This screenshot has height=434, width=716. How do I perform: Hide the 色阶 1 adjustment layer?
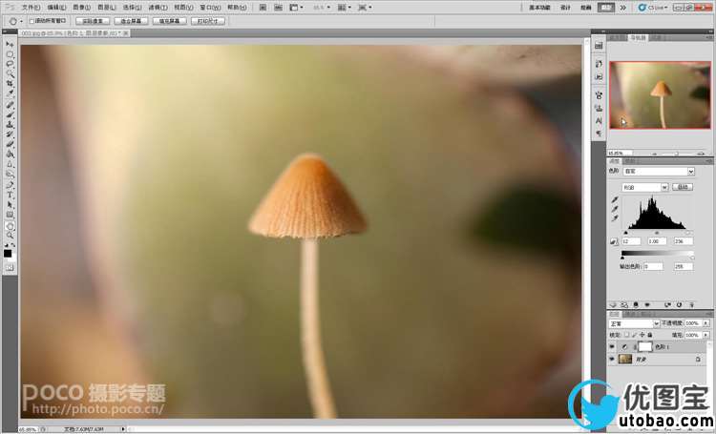coord(612,347)
